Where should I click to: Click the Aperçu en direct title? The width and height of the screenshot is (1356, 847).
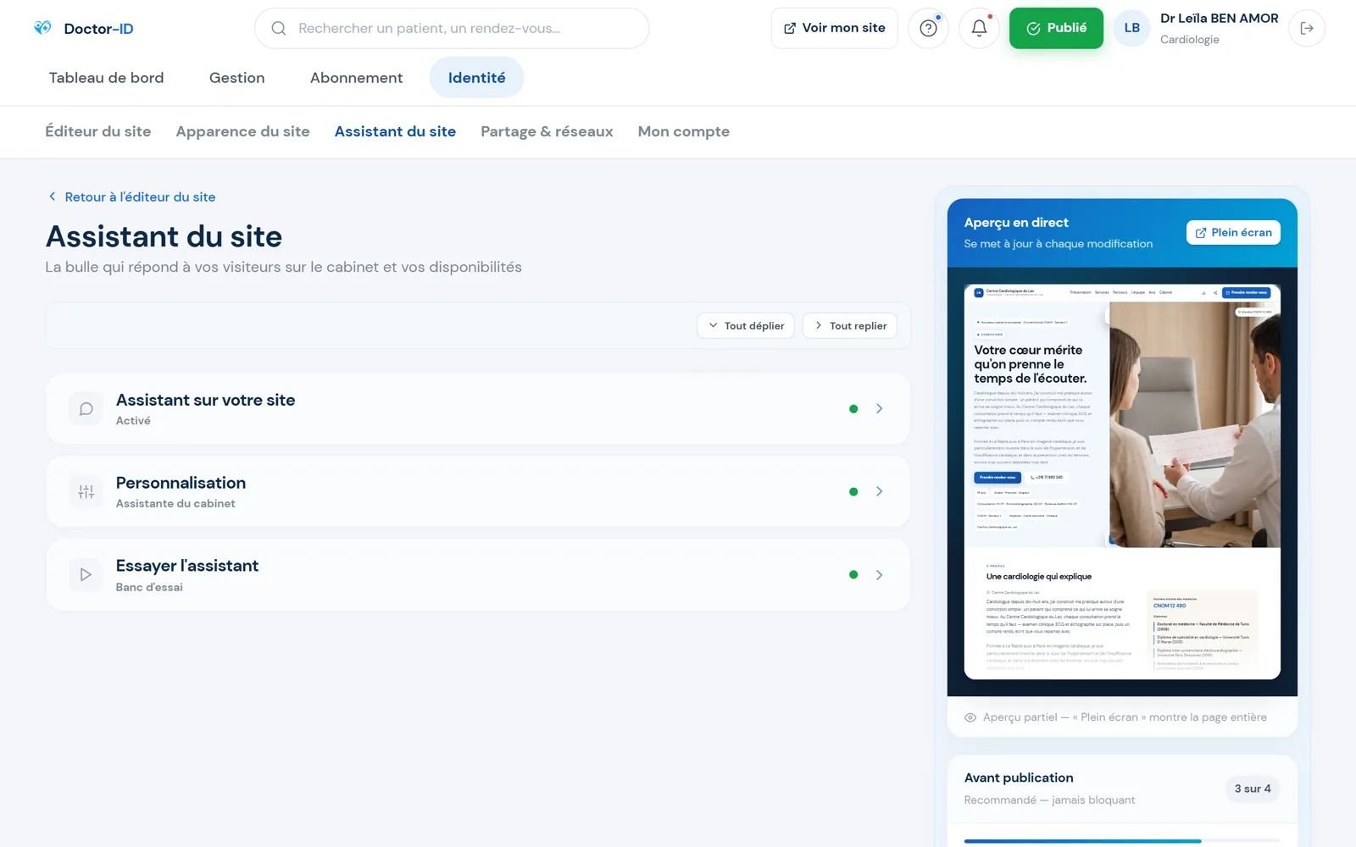[1016, 223]
